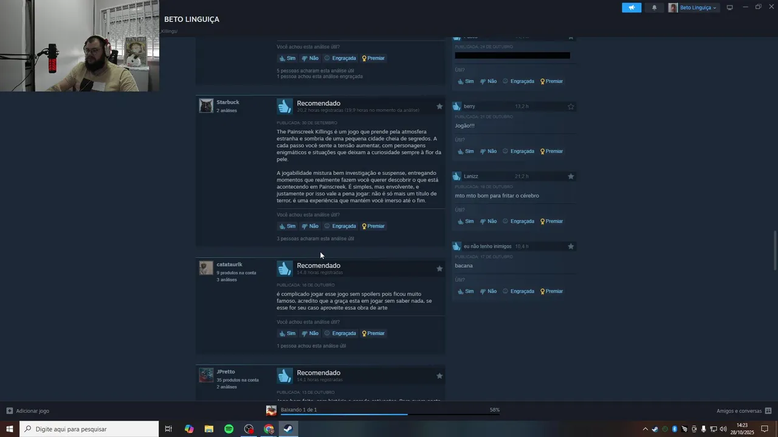778x437 pixels.
Task: Expand hidden system tray icons chevron
Action: pyautogui.click(x=646, y=429)
